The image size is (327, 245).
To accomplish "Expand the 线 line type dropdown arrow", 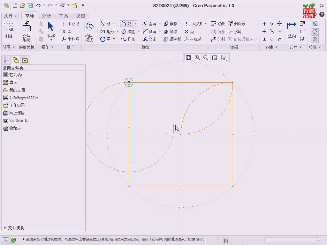I will pyautogui.click(x=114, y=23).
